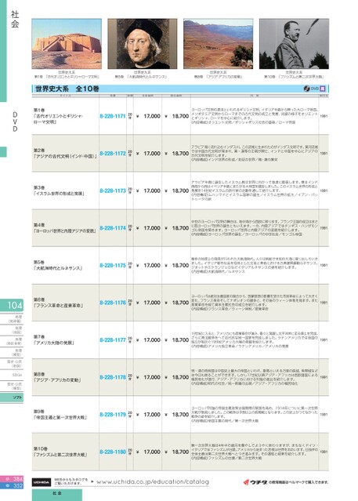Viewport: 358px width, 501px height.
Task: Click the purple badge next to DVD
Action: coord(323,89)
